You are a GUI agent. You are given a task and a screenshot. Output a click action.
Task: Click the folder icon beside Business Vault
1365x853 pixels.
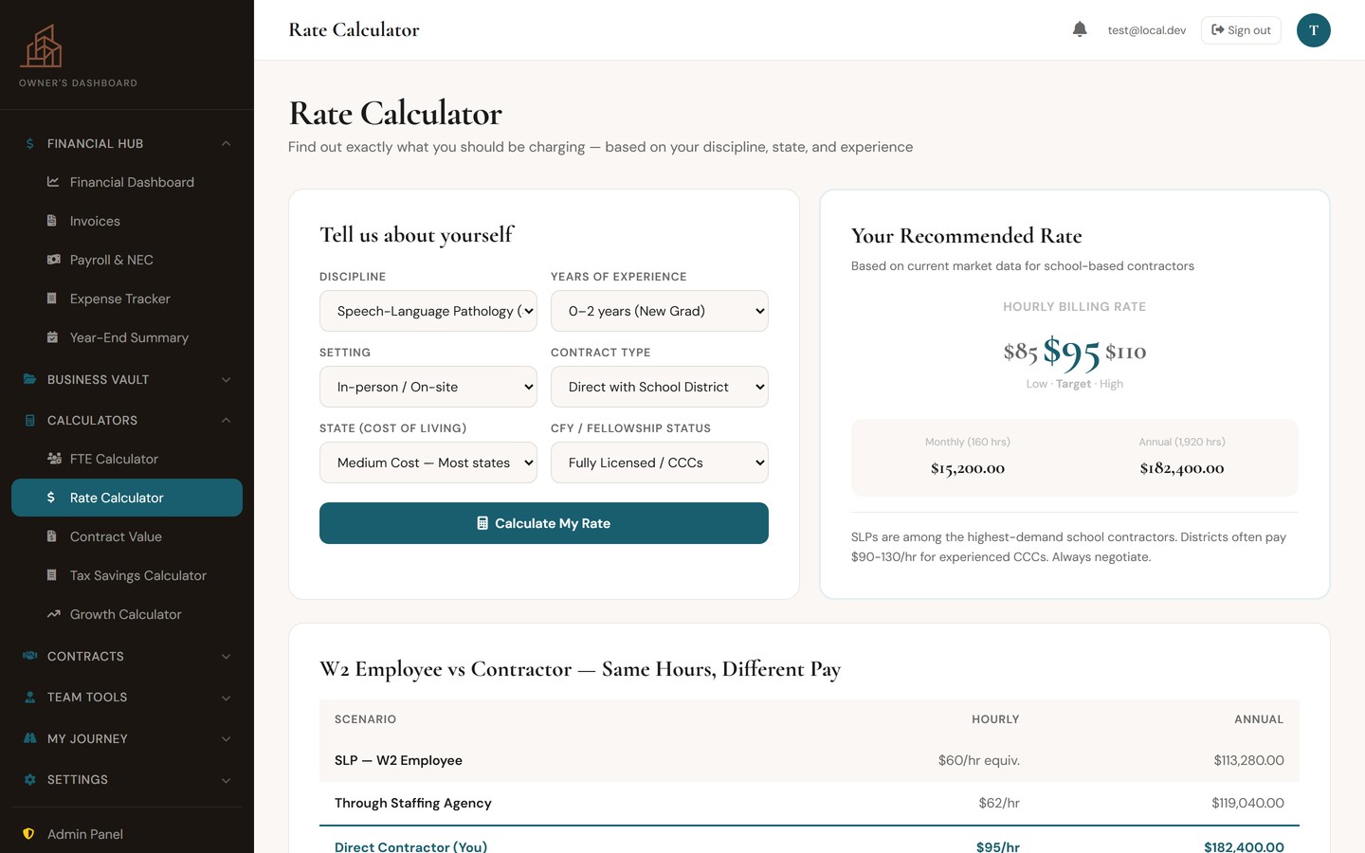[29, 379]
